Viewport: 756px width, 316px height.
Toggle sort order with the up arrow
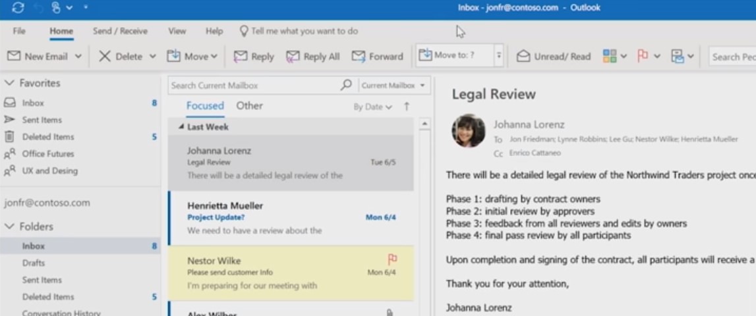[407, 107]
